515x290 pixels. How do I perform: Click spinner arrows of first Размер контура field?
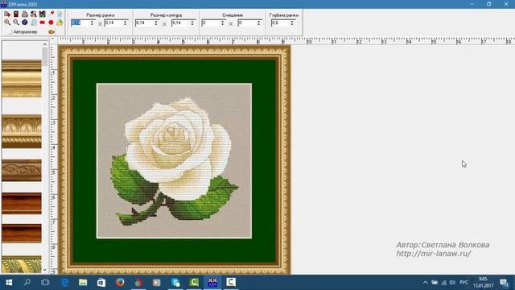[x=156, y=23]
